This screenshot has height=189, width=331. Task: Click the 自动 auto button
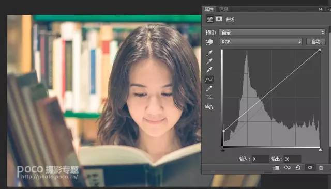tap(316, 42)
